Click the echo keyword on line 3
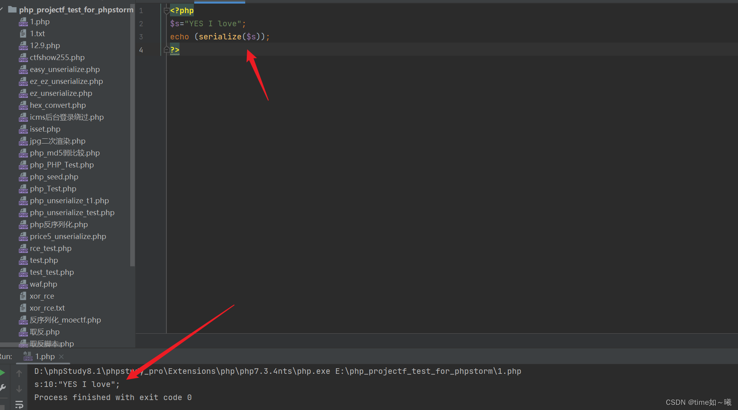 (180, 37)
